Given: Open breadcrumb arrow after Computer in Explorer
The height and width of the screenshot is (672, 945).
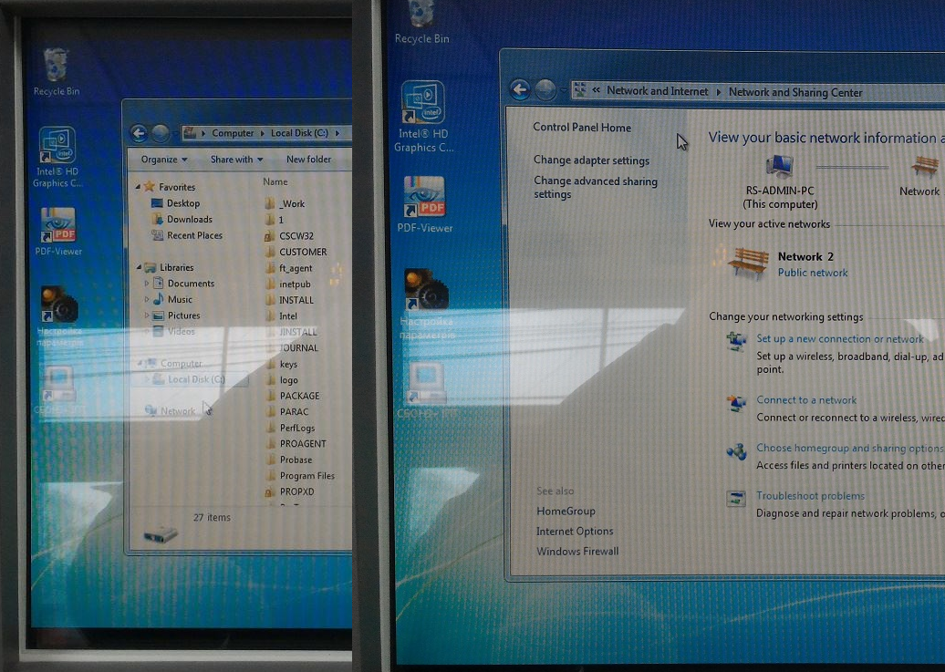Looking at the screenshot, I should tap(263, 133).
